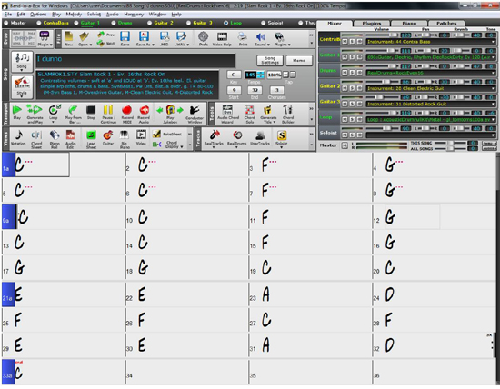
Task: Click the Play button in Transport
Action: click(17, 113)
